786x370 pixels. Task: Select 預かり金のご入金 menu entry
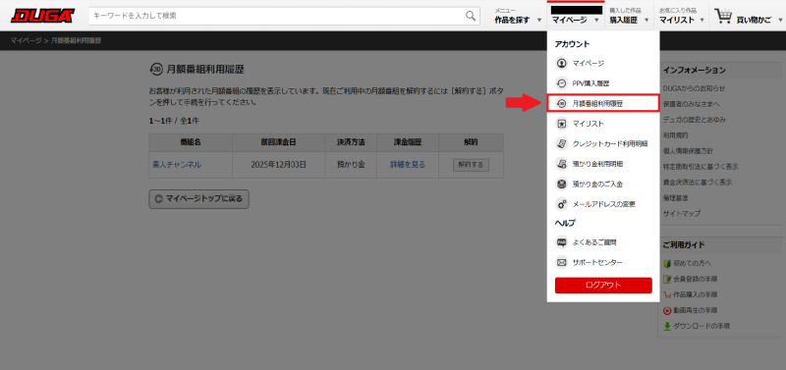(603, 185)
